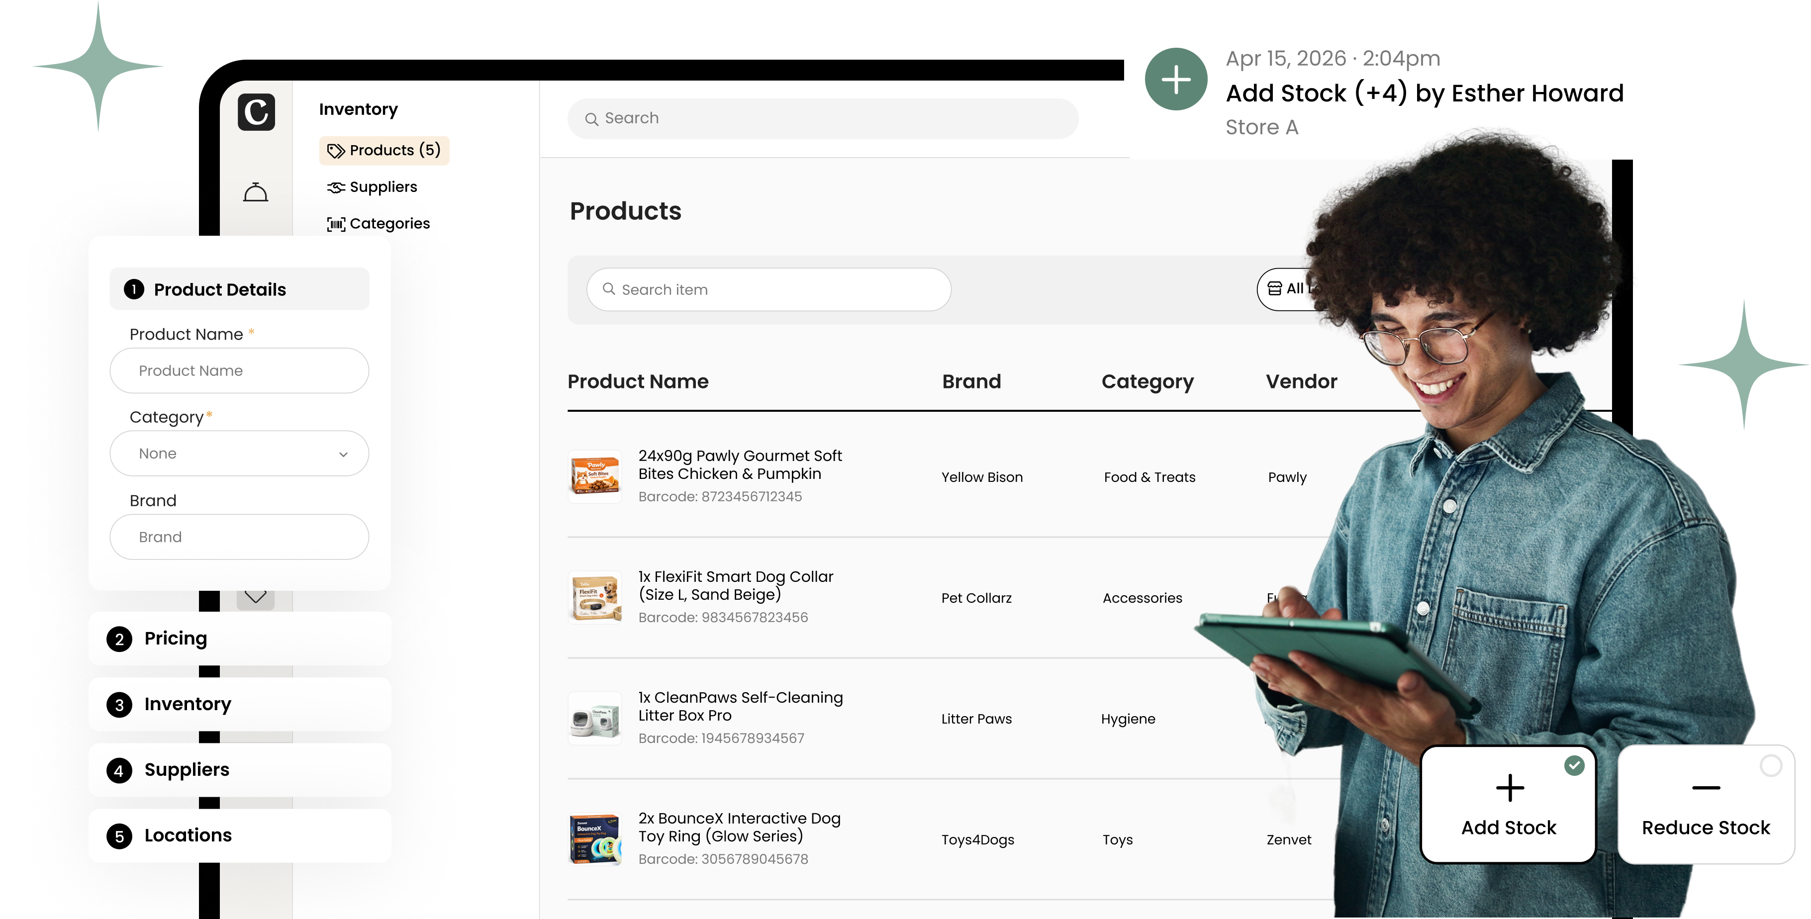
Task: Click '1x FlexiFit Smart Dog Collar' product name
Action: [x=735, y=586]
